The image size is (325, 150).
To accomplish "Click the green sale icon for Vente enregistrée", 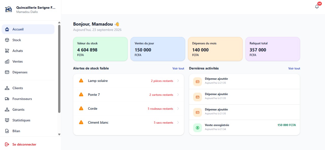I will (198, 128).
